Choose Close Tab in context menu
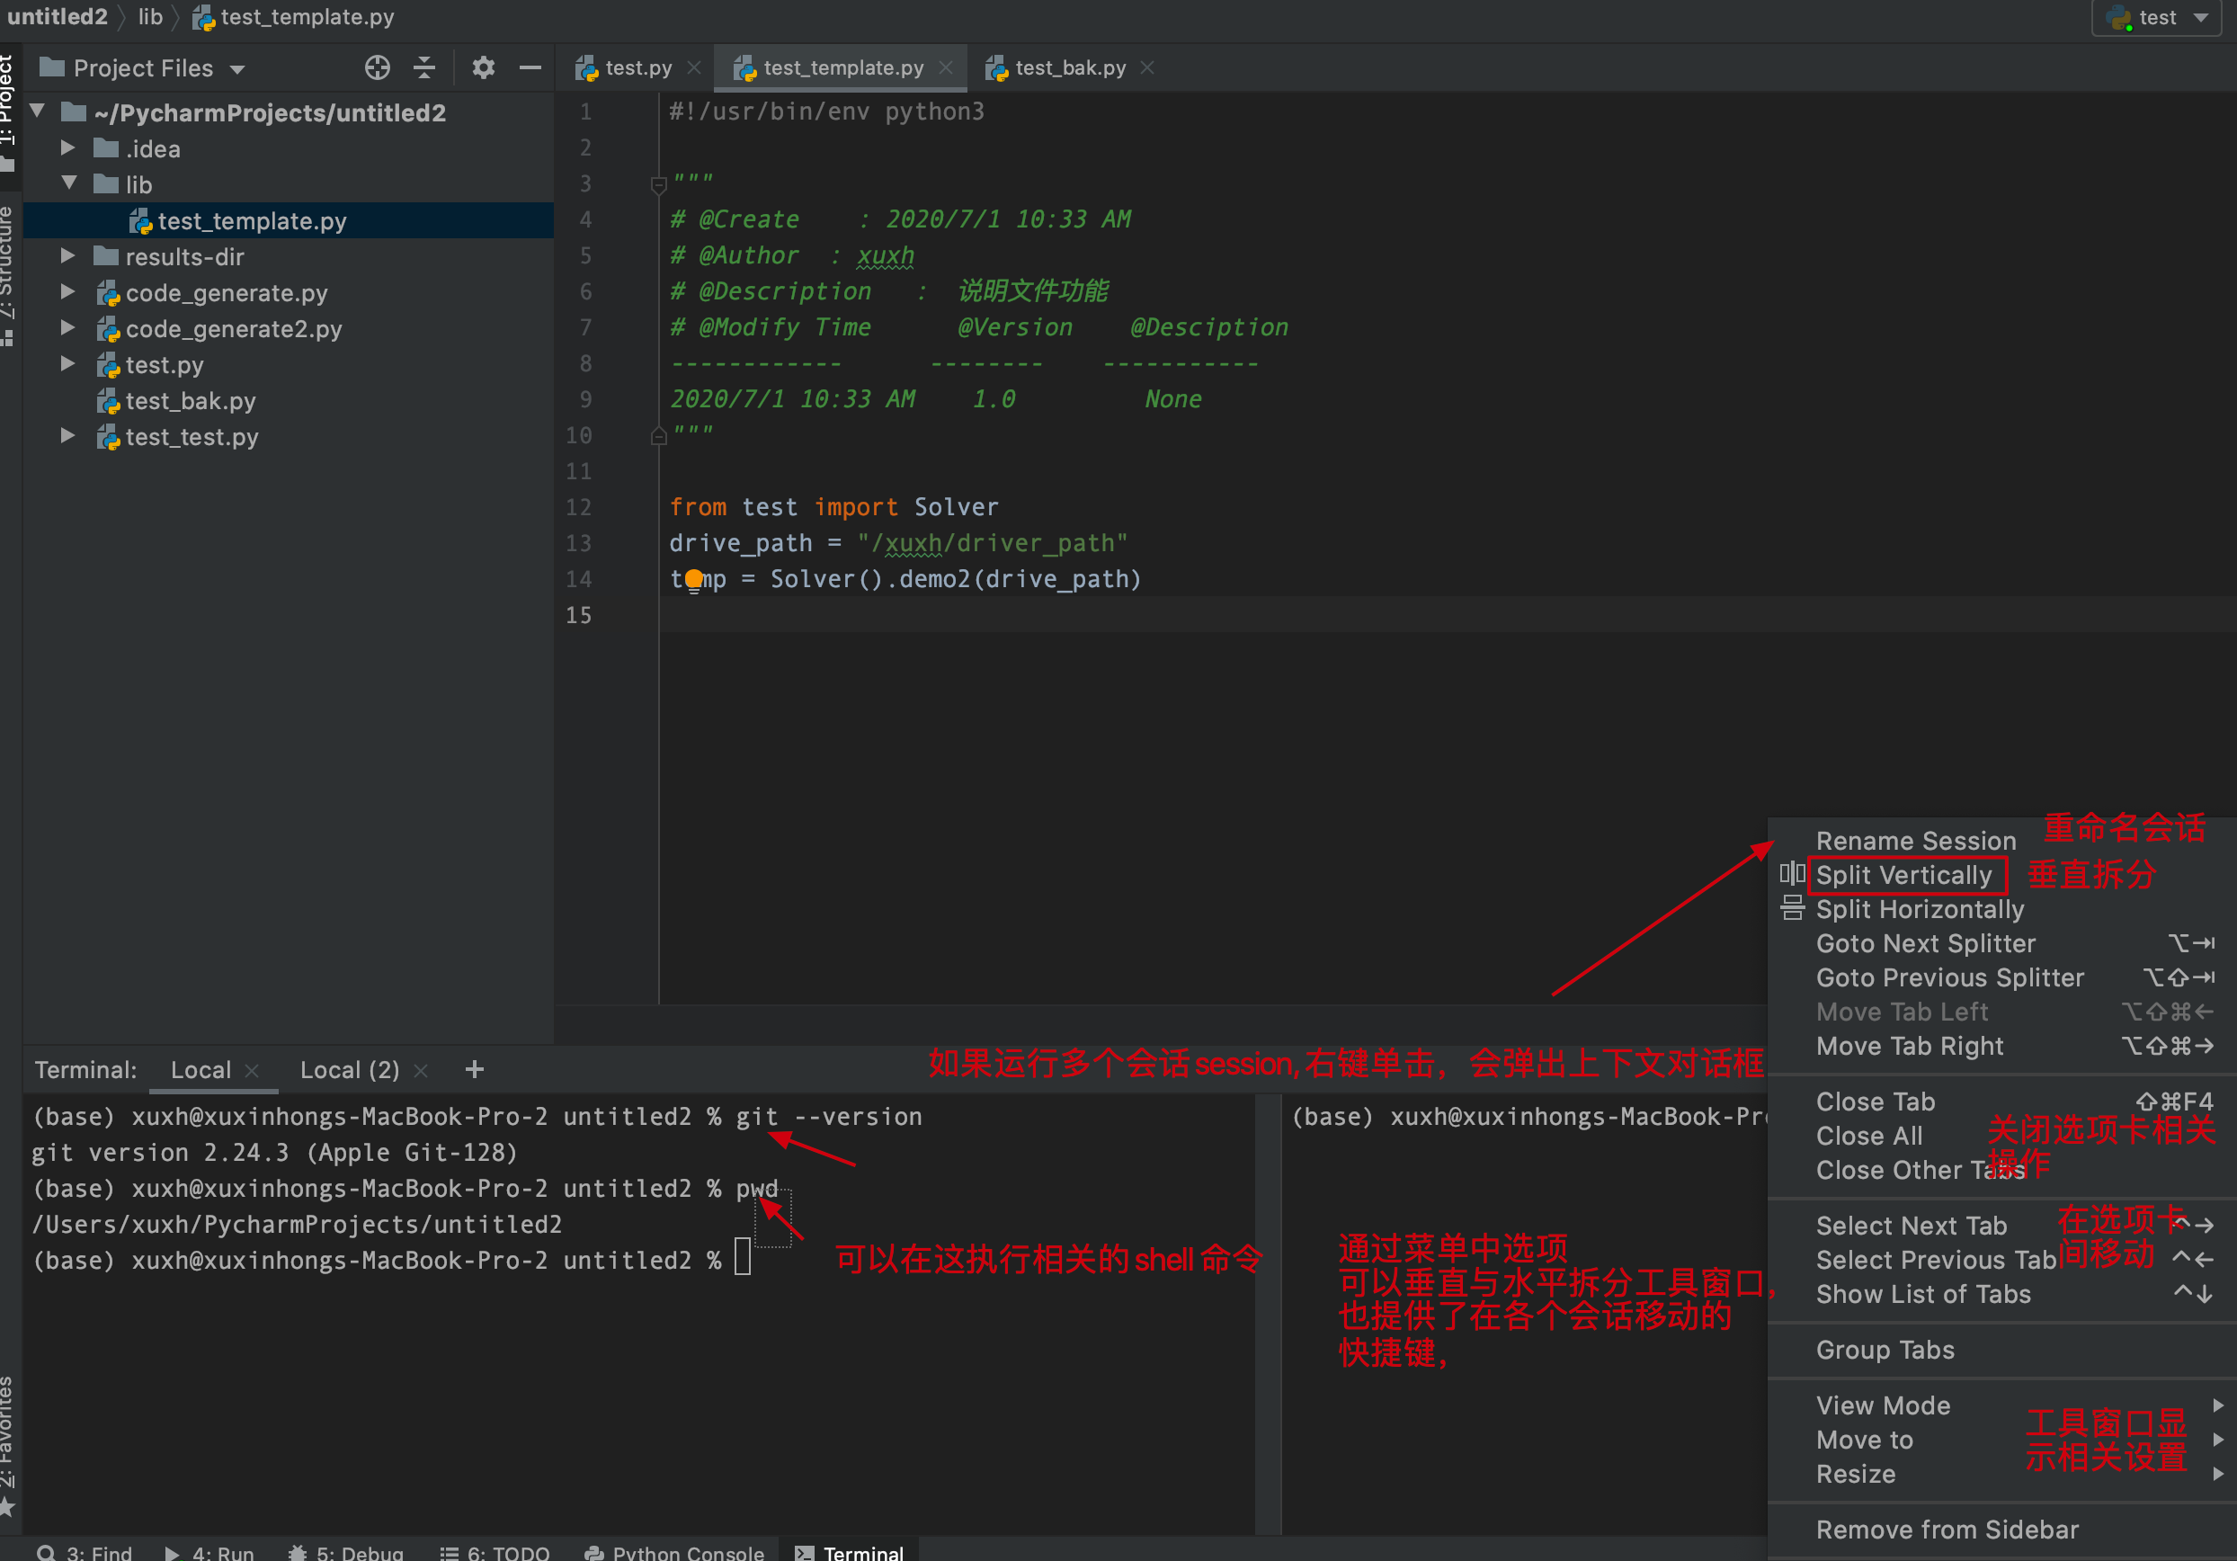The image size is (2237, 1561). point(2002,1102)
